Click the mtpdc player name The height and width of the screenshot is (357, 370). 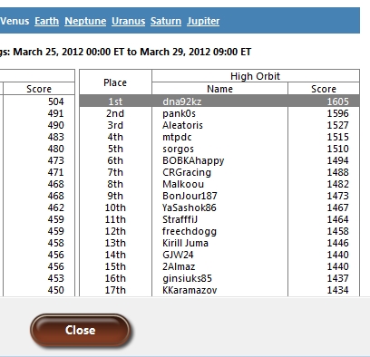pyautogui.click(x=177, y=137)
